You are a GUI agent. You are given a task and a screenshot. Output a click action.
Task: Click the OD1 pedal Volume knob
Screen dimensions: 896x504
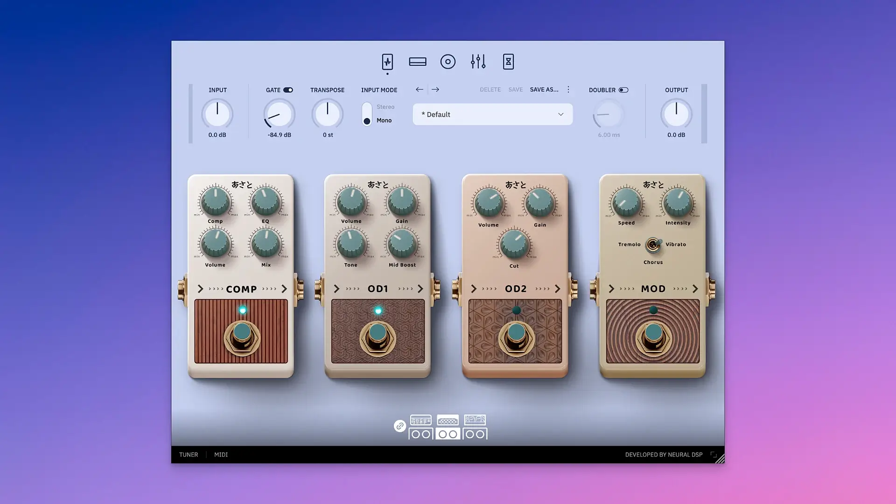351,201
